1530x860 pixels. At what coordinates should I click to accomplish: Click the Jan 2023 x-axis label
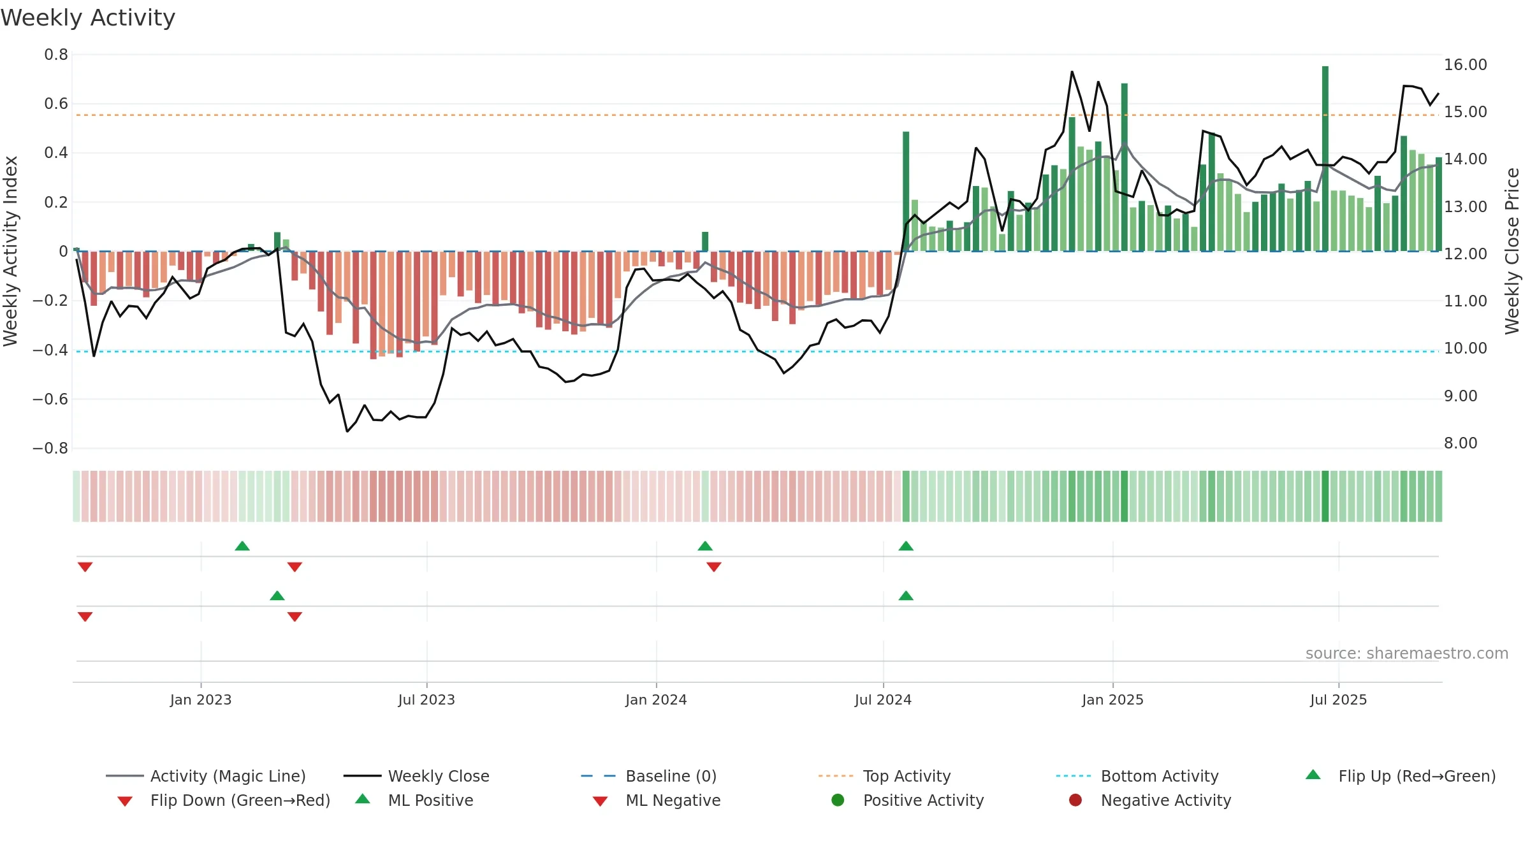(201, 700)
